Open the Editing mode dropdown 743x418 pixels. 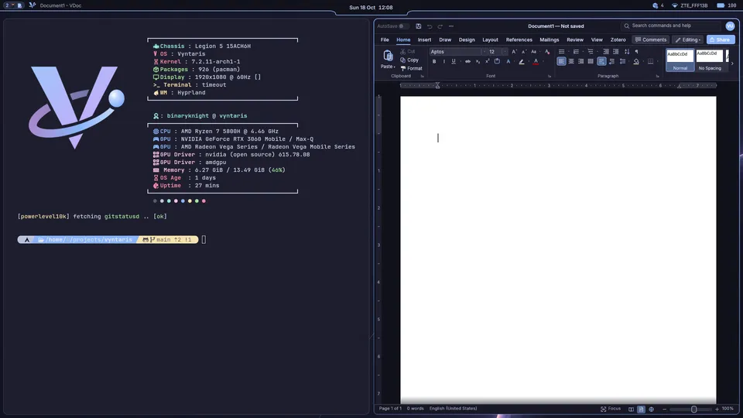pos(687,39)
